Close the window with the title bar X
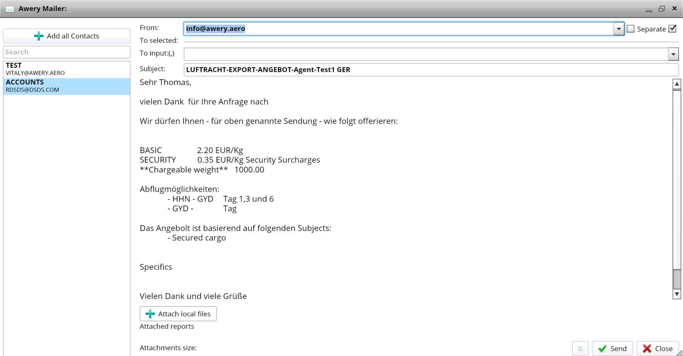 point(674,9)
